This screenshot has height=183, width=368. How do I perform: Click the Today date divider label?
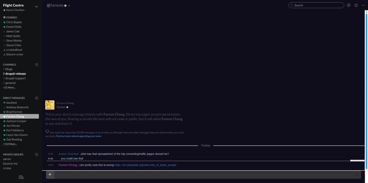[206, 146]
